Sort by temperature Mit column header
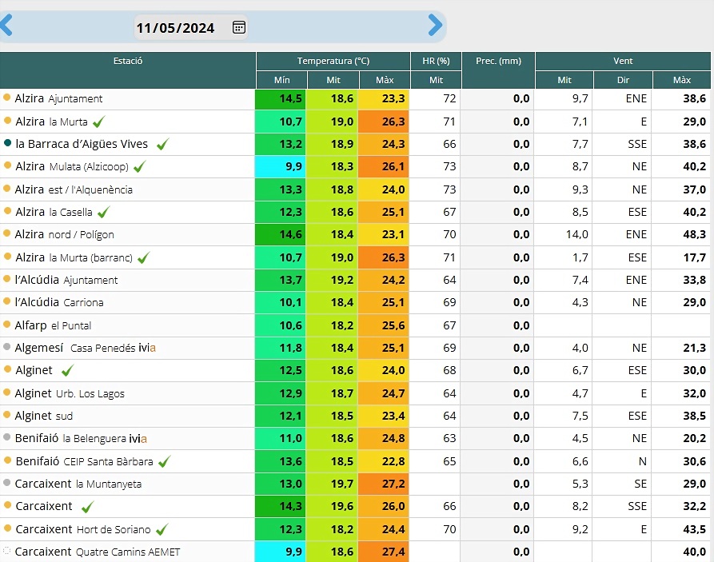 [x=333, y=80]
